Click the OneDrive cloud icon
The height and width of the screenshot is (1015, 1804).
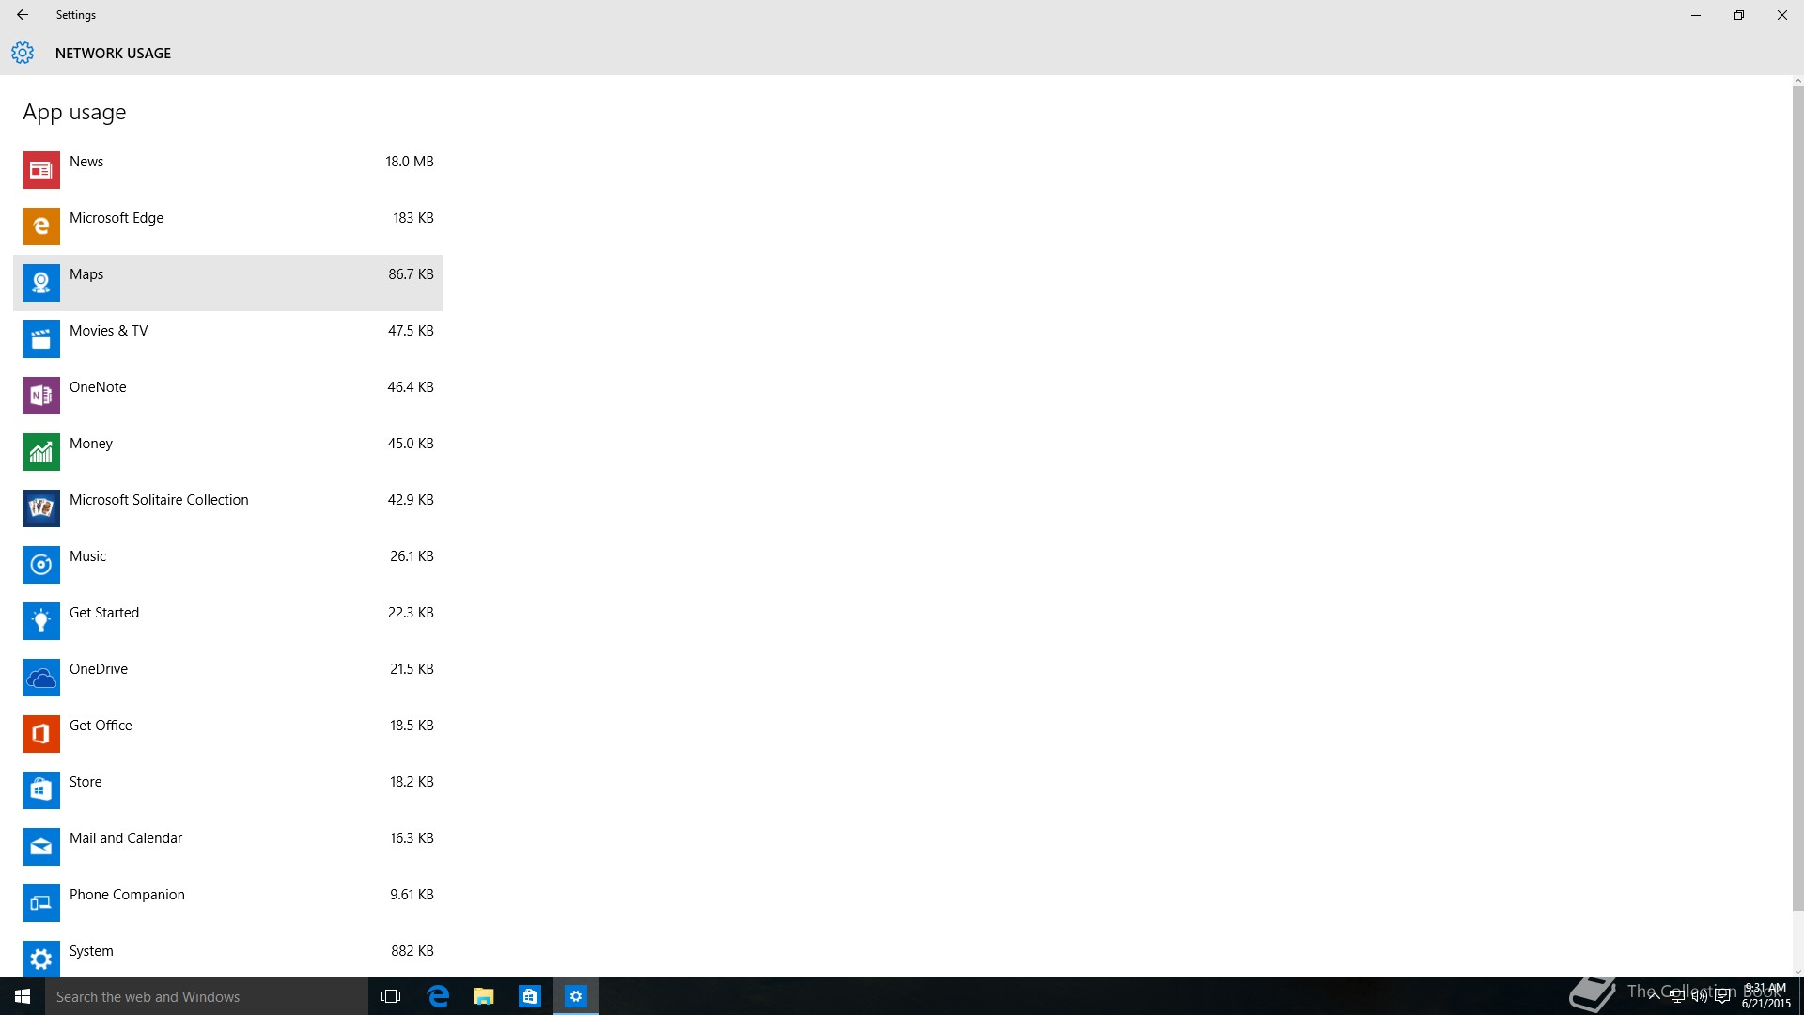pos(41,678)
